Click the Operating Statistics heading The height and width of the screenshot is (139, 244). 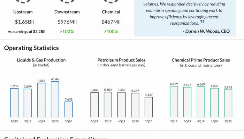(x=31, y=48)
